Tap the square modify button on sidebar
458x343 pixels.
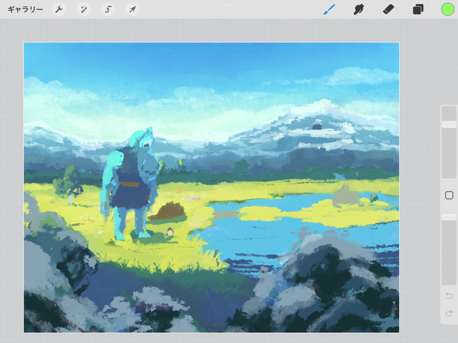[449, 196]
